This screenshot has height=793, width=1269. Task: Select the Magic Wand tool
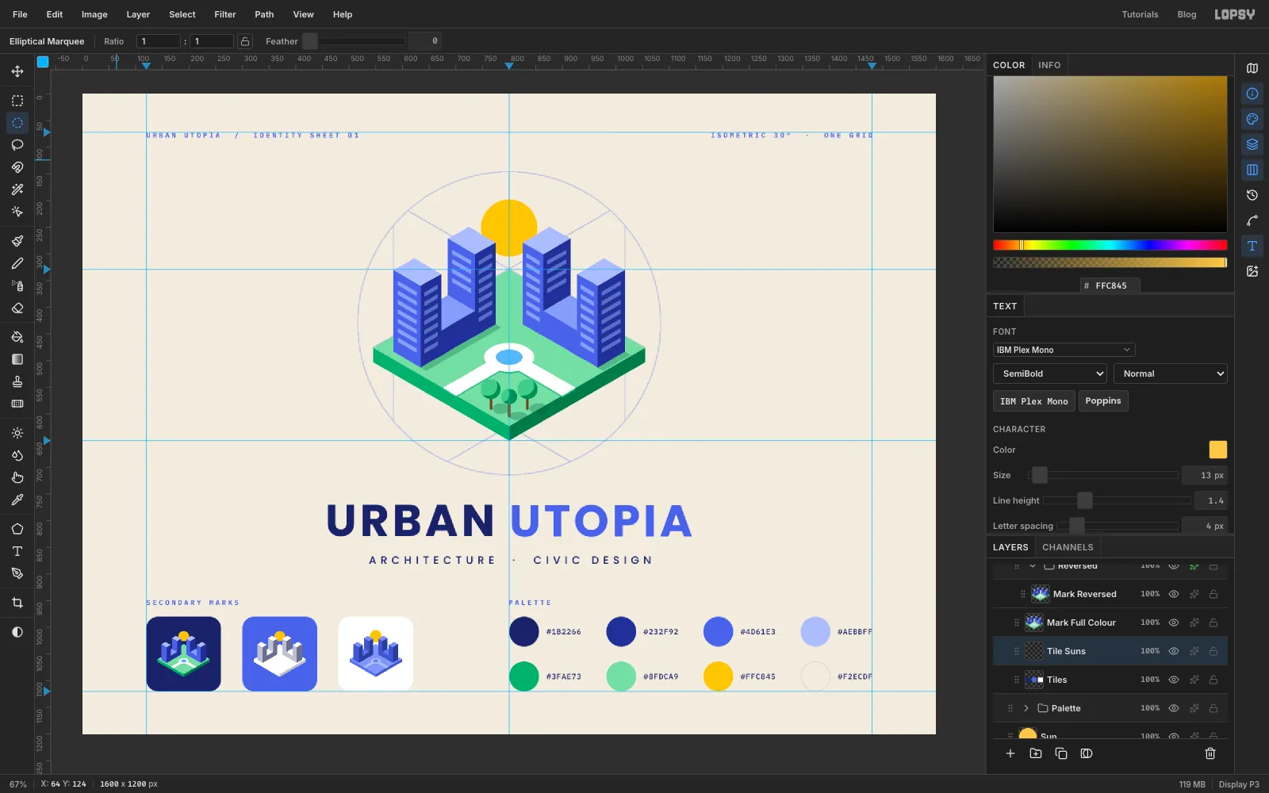click(x=17, y=190)
